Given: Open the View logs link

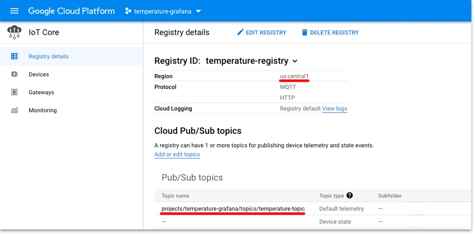Looking at the screenshot, I should tap(335, 109).
